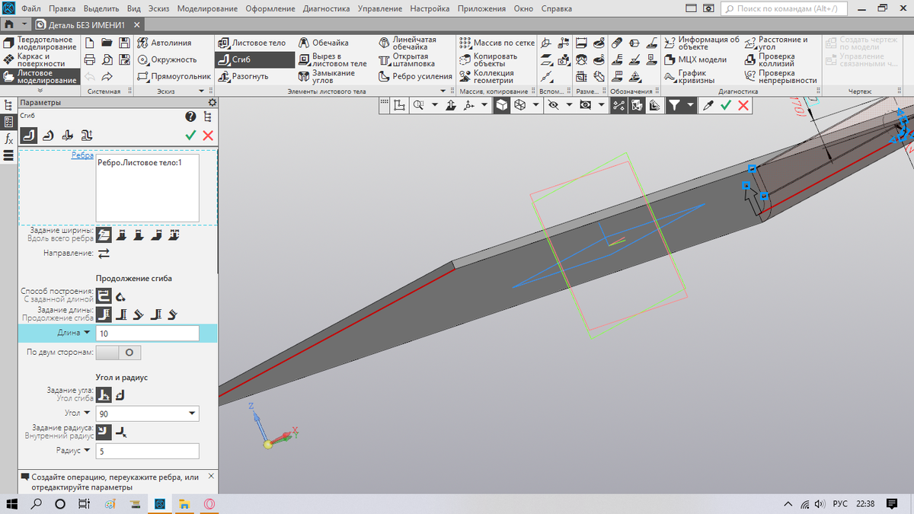Start the Автолиния sketch tool
This screenshot has height=514, width=914.
[165, 43]
